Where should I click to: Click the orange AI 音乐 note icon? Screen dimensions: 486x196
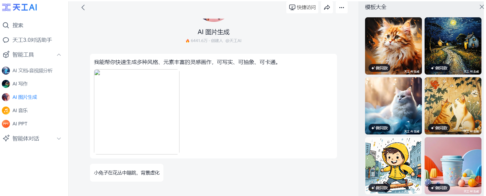[6, 111]
